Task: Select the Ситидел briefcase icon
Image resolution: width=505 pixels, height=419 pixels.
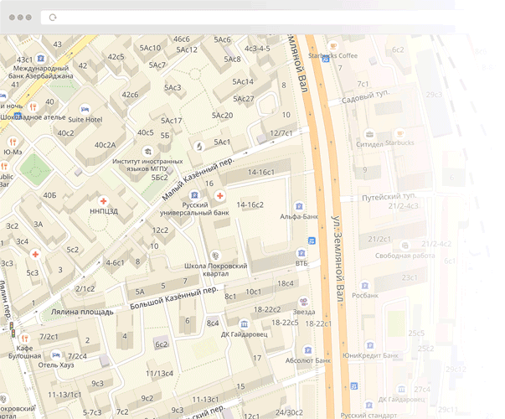Action: [x=369, y=133]
